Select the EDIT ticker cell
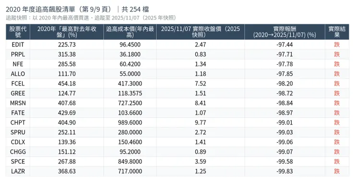355x182 pixels. click(x=18, y=45)
